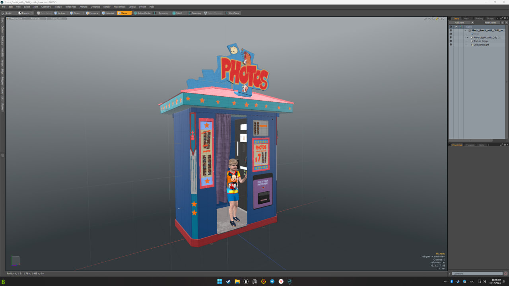
Task: Activate Items selection mode
Action: (124, 13)
